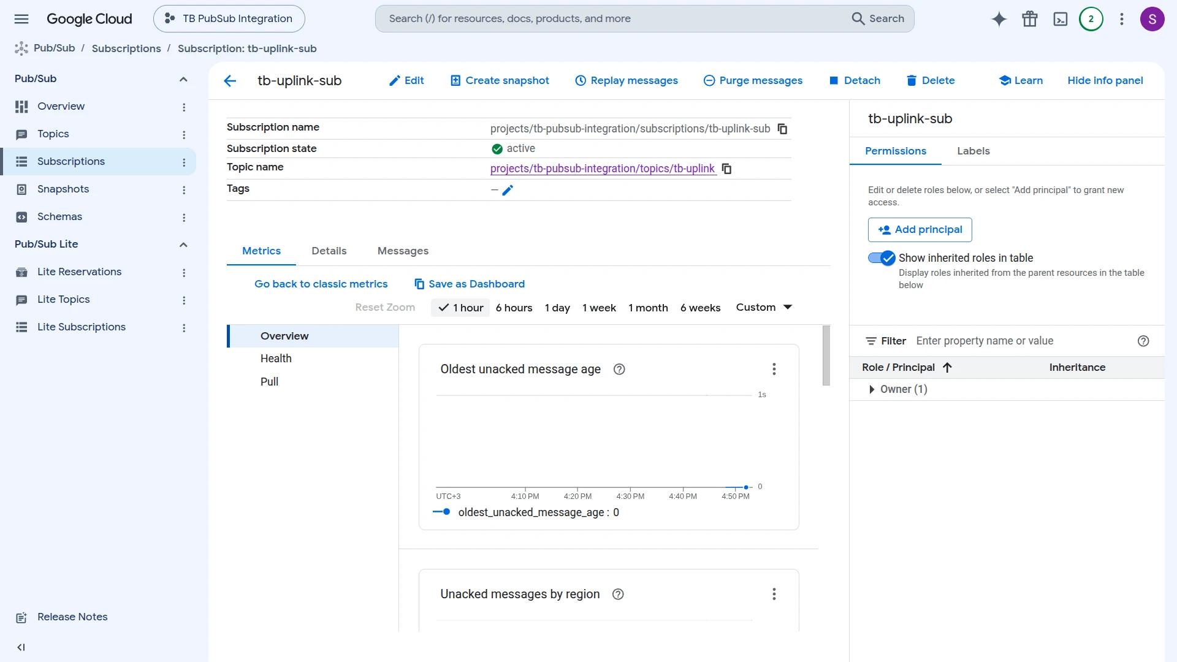Click Delete subscription button
Screen dimensions: 1177x662
931,81
